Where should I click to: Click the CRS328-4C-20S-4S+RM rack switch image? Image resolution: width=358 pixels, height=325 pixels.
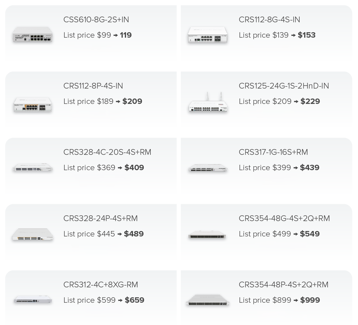pos(32,169)
